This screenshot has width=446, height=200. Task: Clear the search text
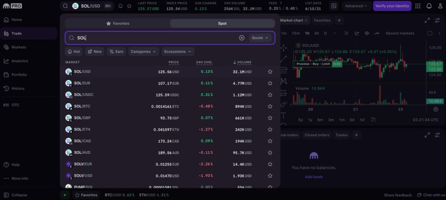[242, 38]
